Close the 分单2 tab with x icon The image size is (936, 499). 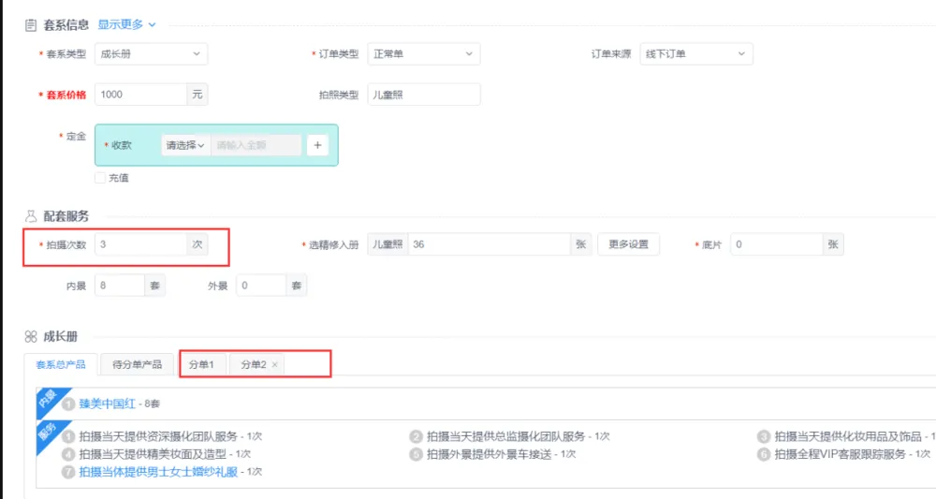(x=274, y=364)
